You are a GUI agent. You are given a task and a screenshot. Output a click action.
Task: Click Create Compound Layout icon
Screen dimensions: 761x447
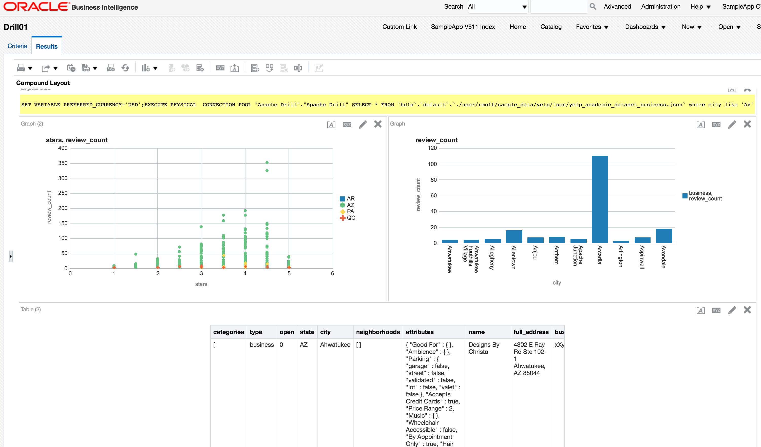(255, 68)
